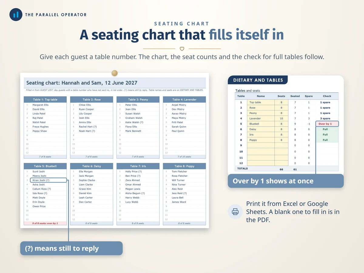Open the DIETARY AND TABLES tab
The image size is (364, 273).
258,80
